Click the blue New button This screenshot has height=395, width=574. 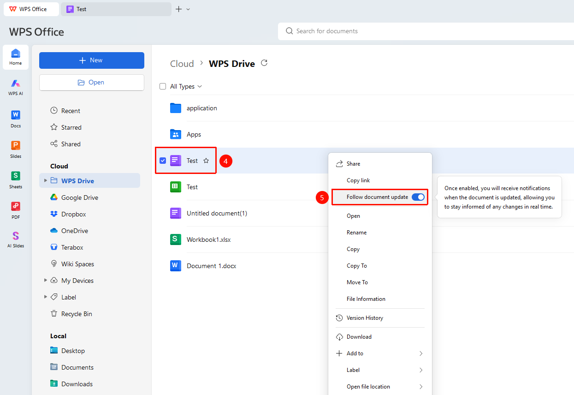[x=92, y=60]
